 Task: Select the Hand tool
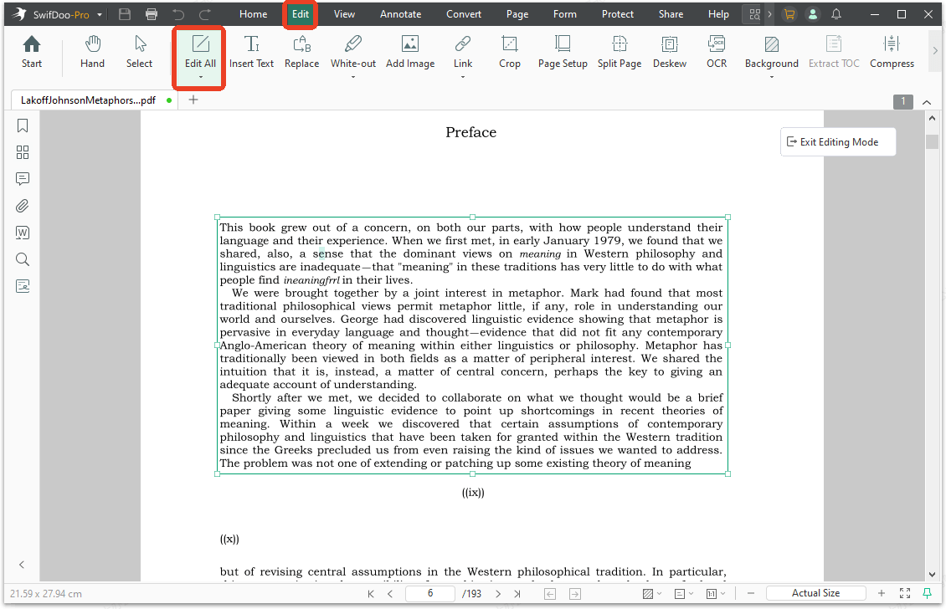[x=92, y=52]
